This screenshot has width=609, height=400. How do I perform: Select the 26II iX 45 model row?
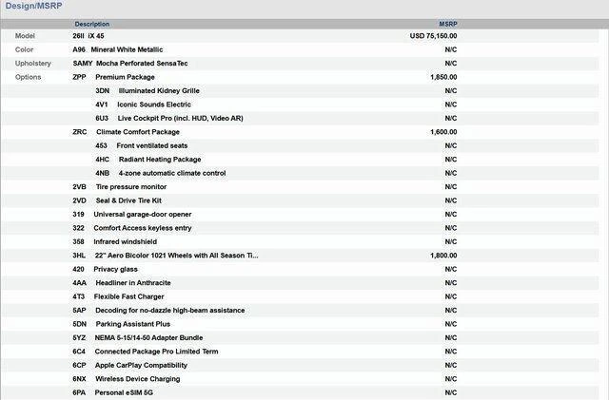89,35
